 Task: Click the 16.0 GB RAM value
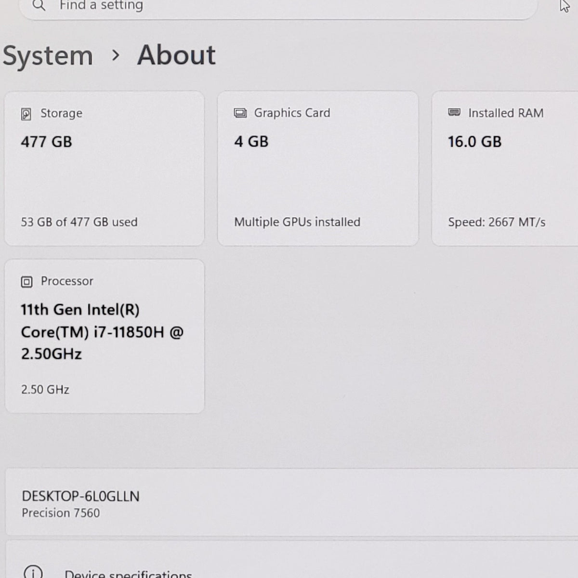point(474,142)
